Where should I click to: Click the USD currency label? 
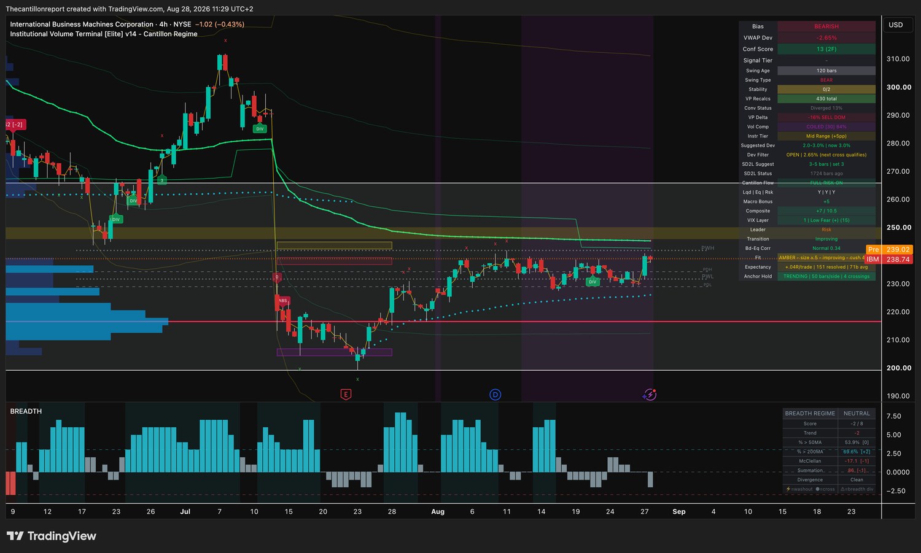(x=896, y=25)
